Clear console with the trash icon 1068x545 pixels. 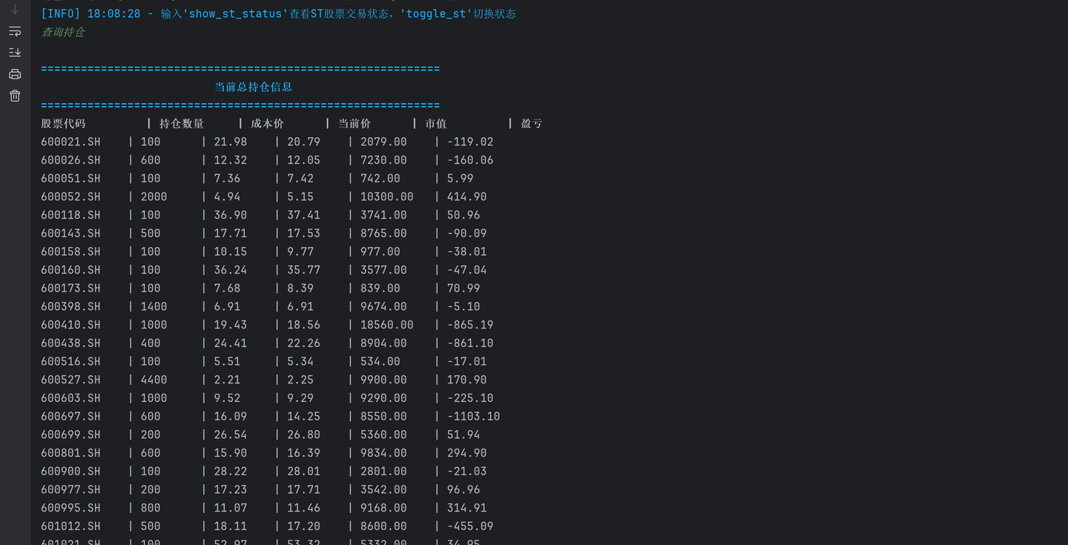click(15, 96)
